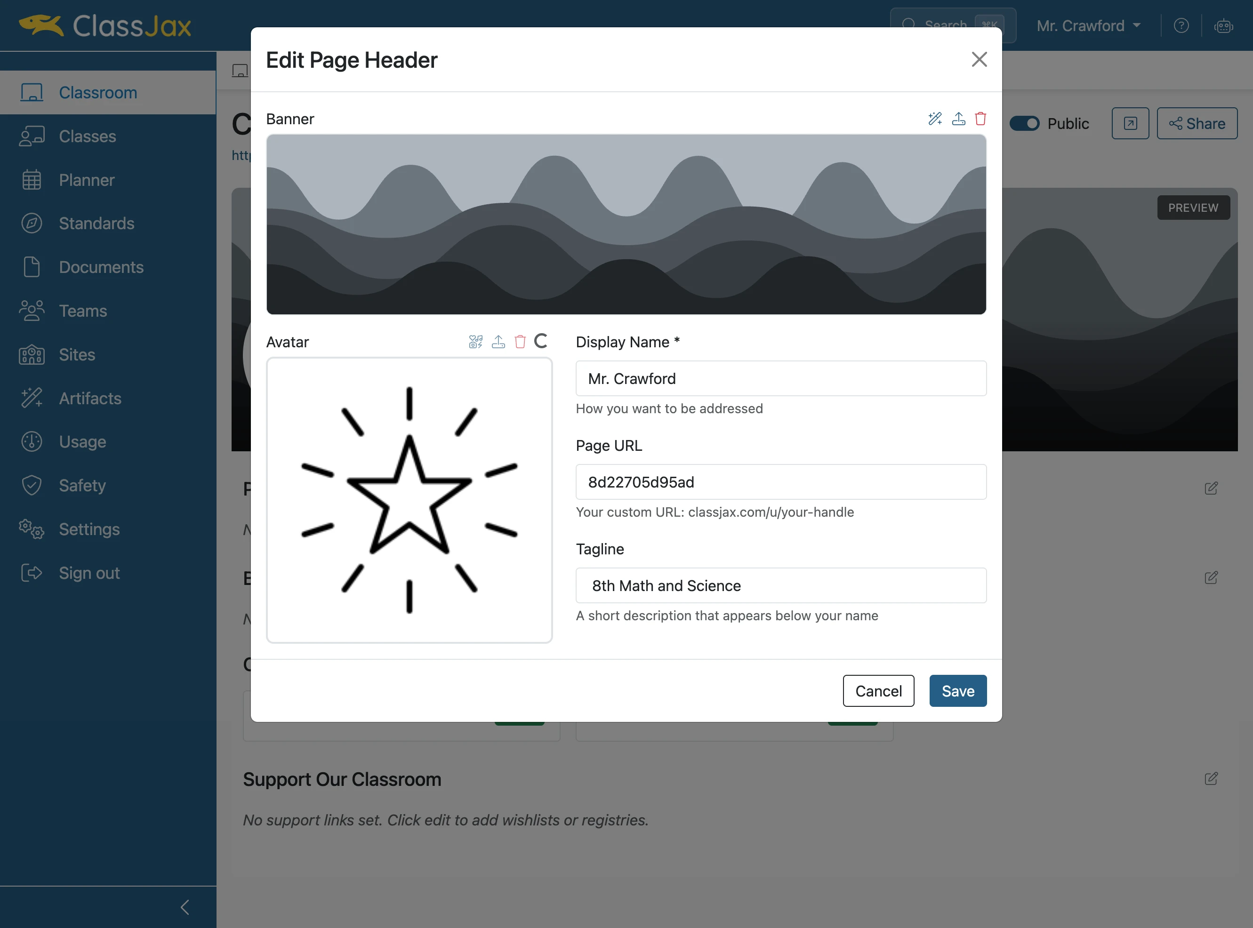Click the star avatar image preview
This screenshot has height=928, width=1253.
[409, 500]
